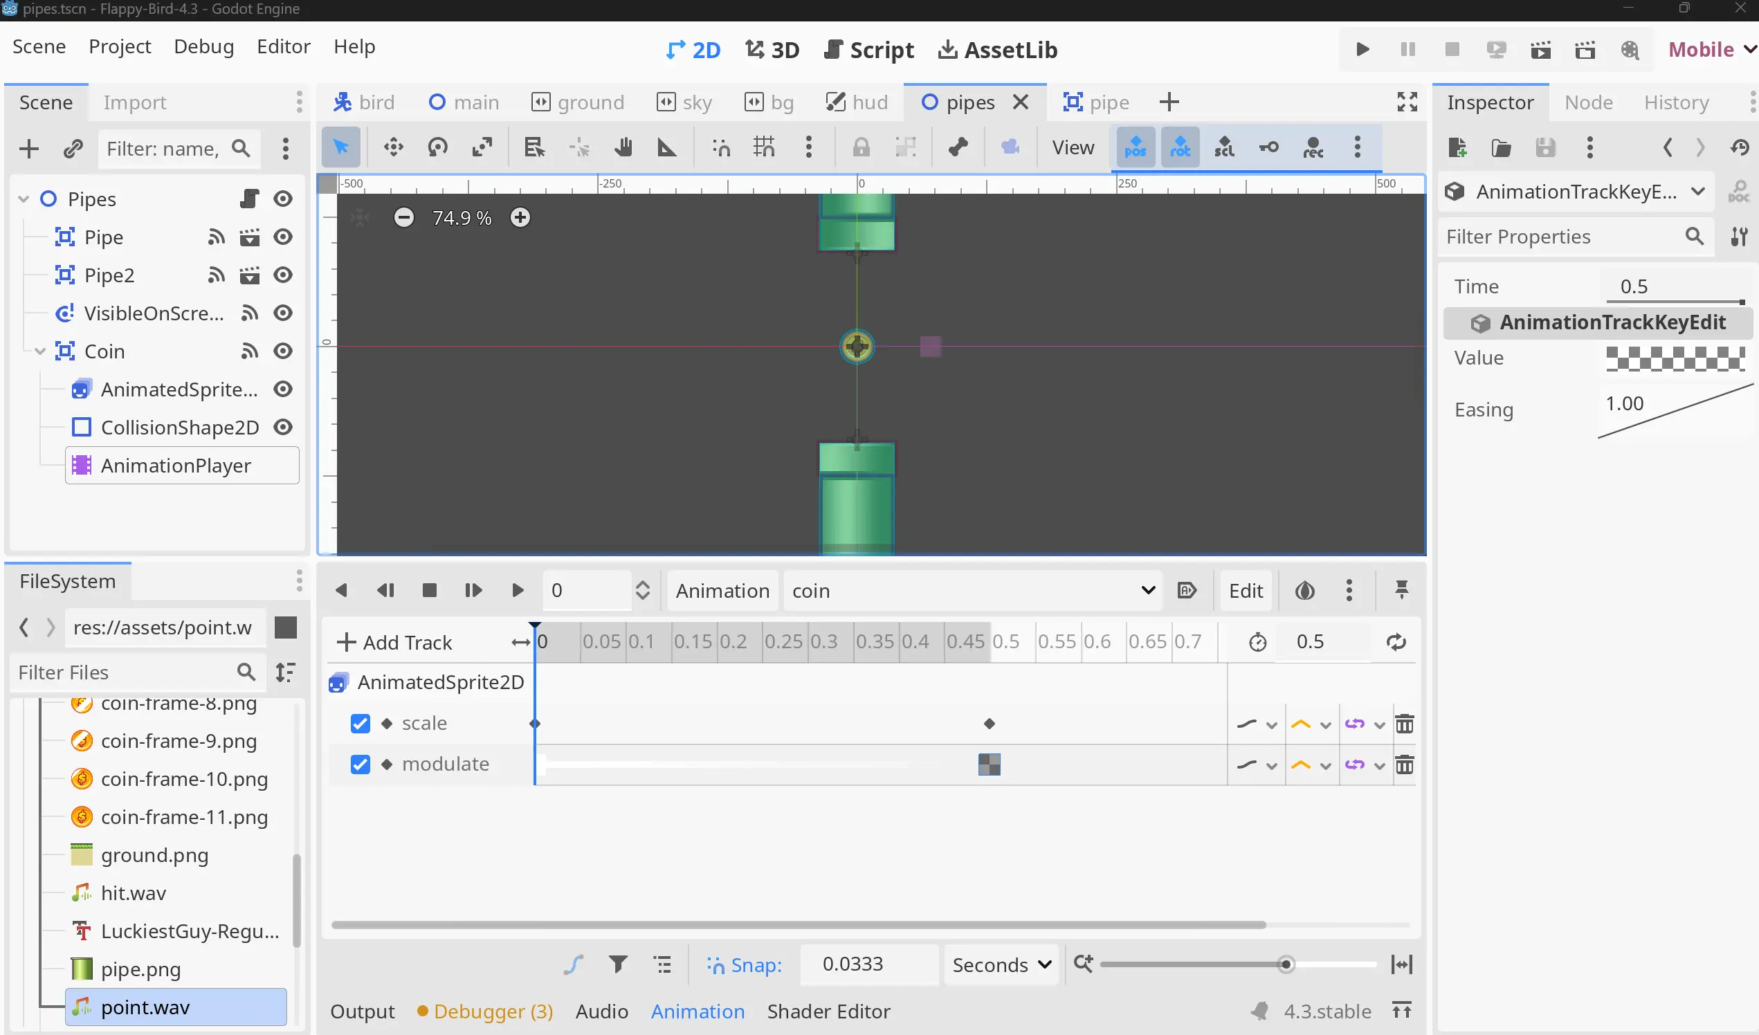The height and width of the screenshot is (1035, 1759).
Task: Run the current scene icon
Action: (x=1540, y=50)
